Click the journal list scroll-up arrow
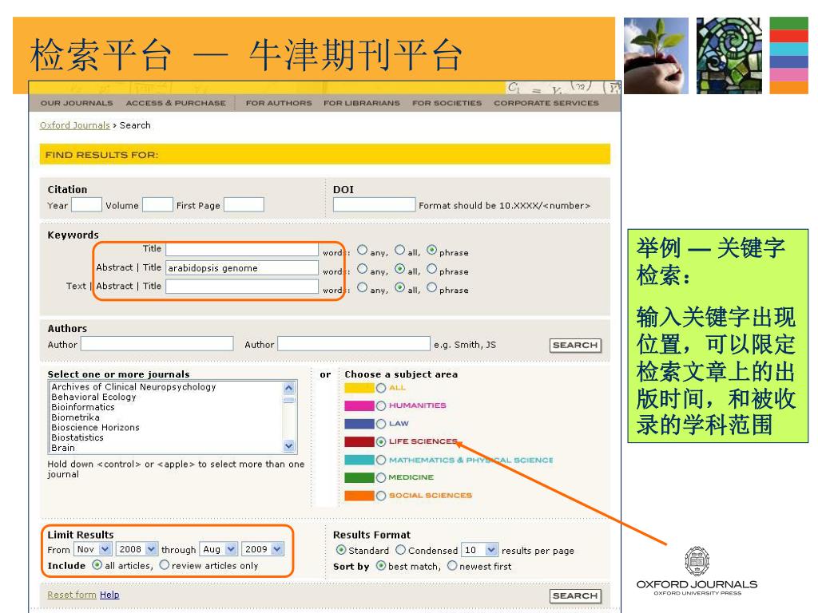Screen dimensions: 818x613 tap(289, 387)
